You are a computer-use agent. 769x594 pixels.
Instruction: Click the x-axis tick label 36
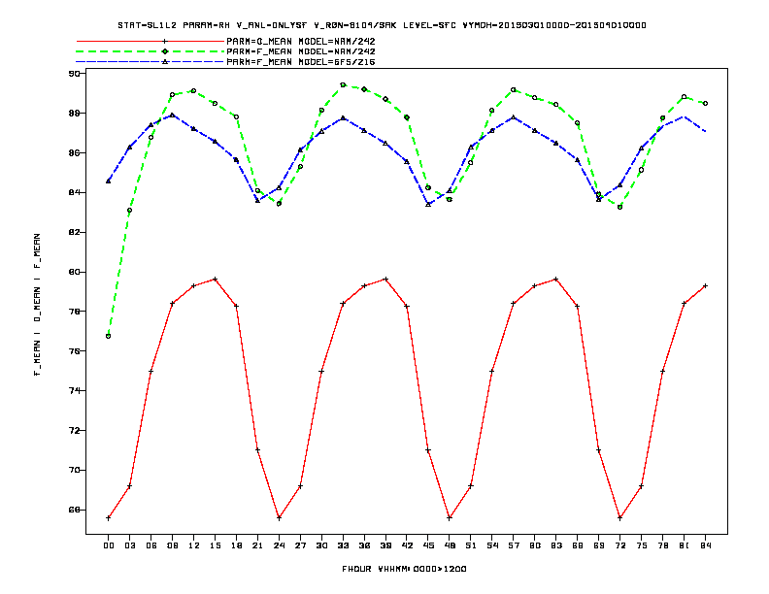pos(364,545)
